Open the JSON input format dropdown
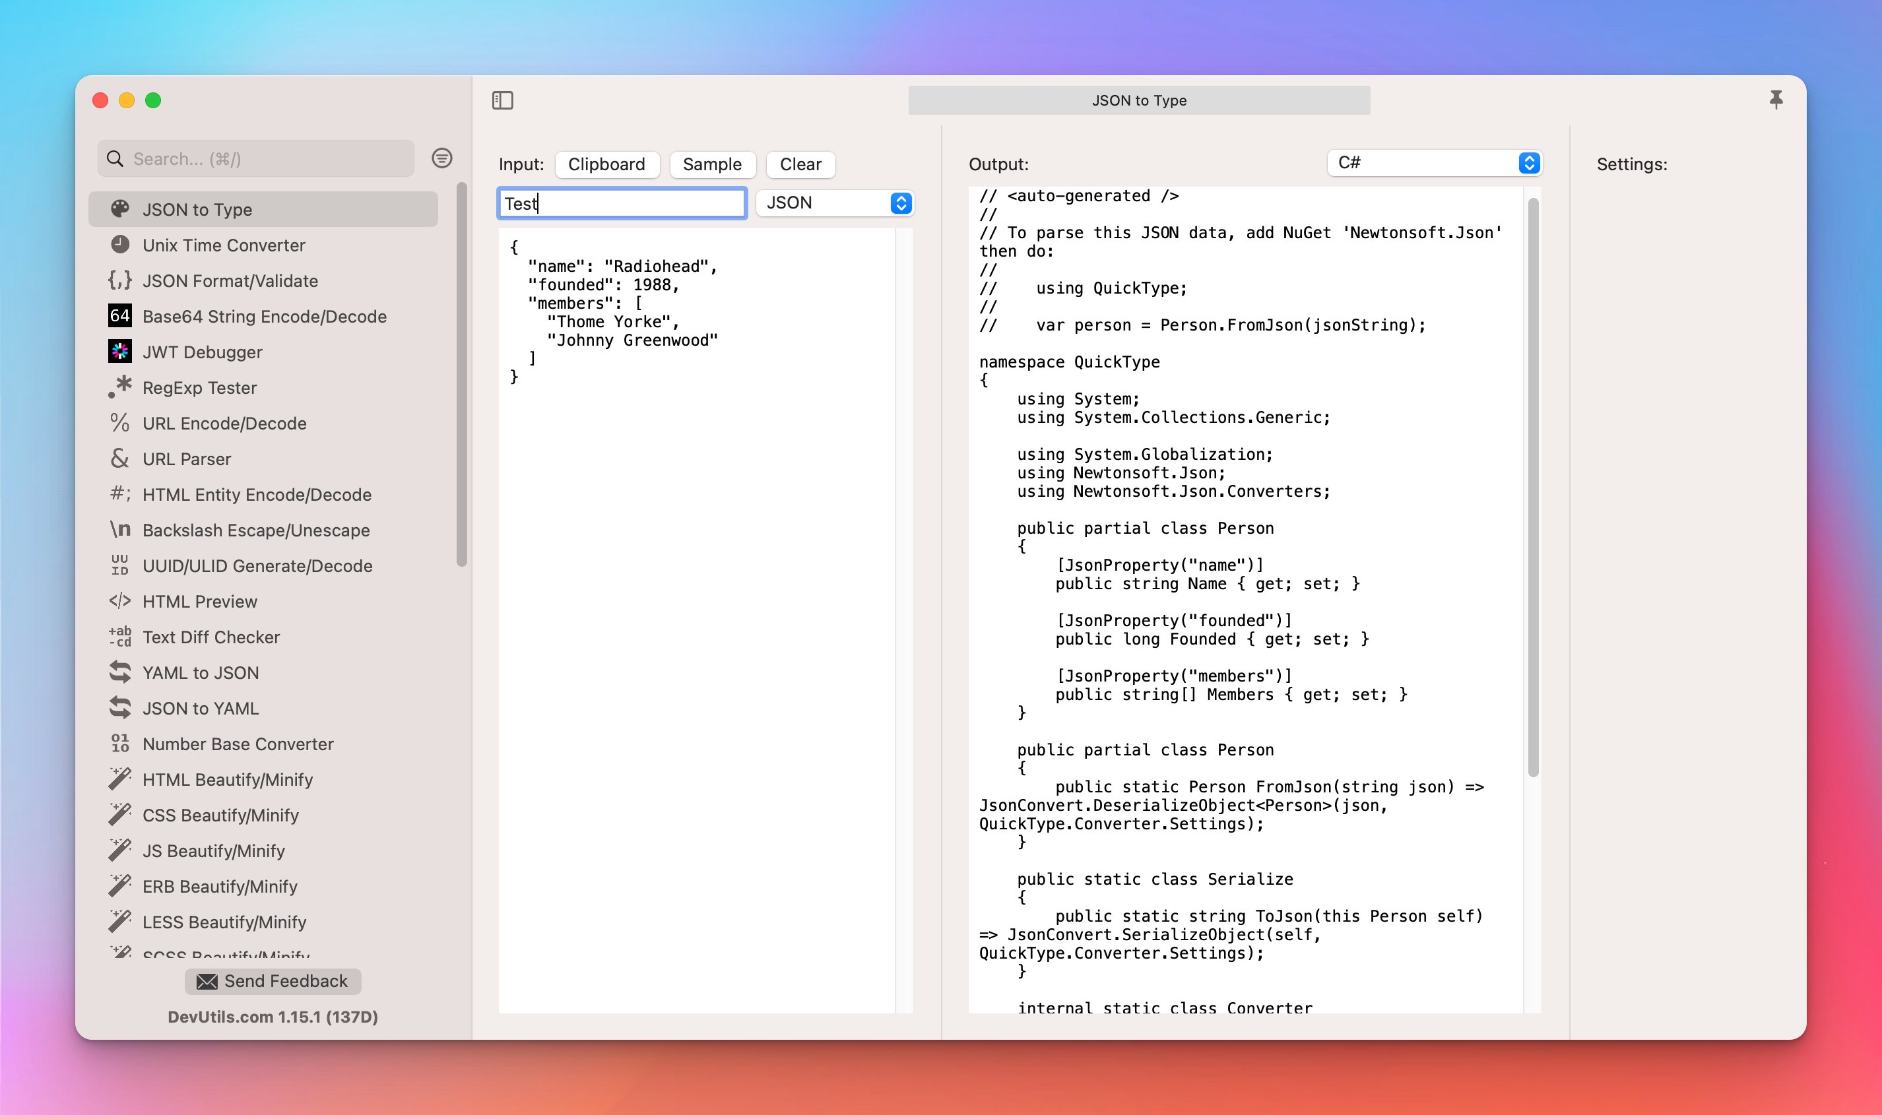Image resolution: width=1882 pixels, height=1115 pixels. pos(835,203)
